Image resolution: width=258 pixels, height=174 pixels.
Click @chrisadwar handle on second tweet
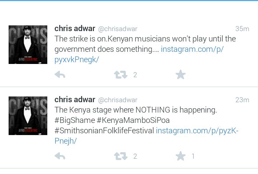pos(118,100)
